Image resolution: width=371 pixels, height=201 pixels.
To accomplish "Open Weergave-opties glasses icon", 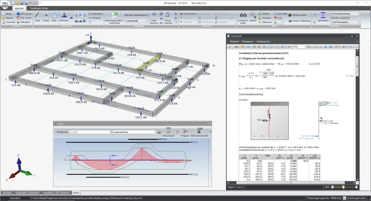I will pos(243,18).
